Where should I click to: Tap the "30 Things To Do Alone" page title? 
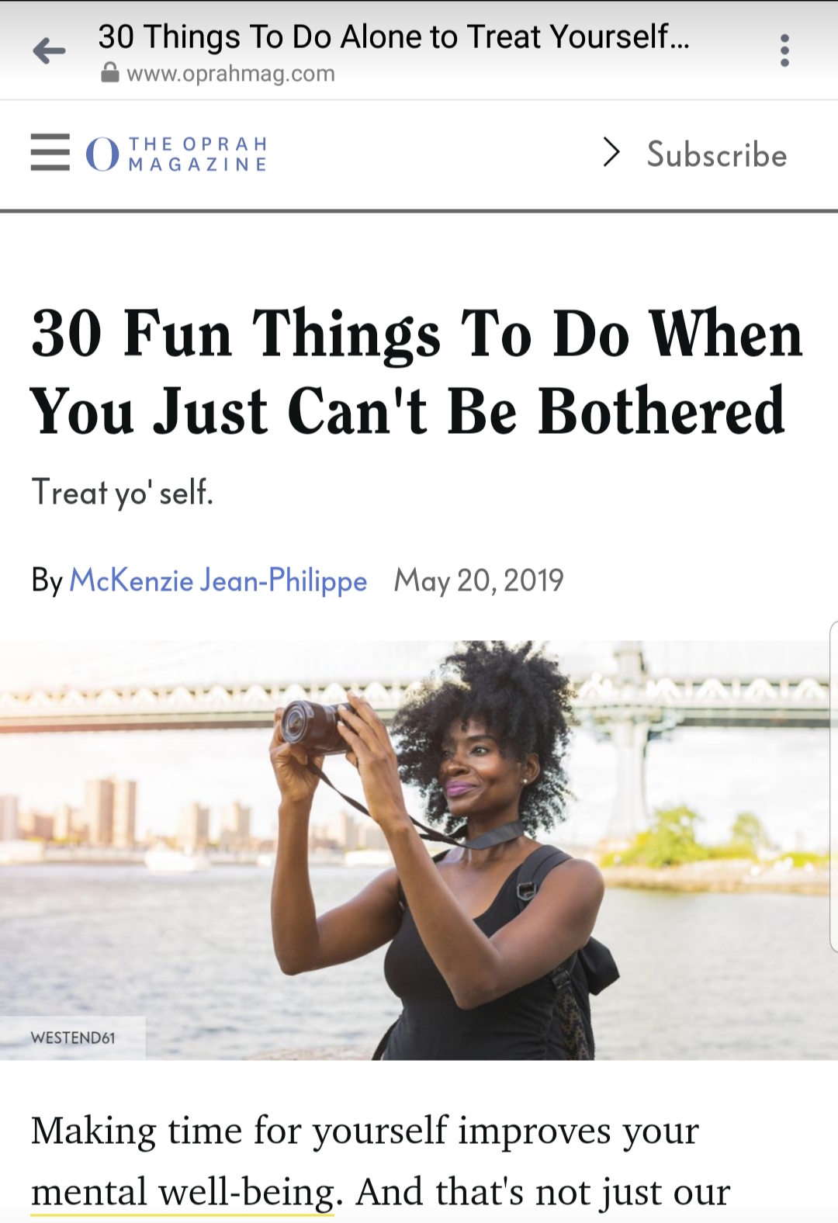(x=393, y=36)
